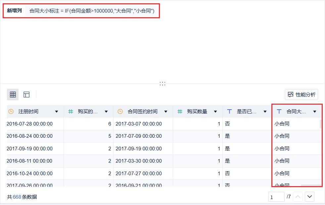
Task: Open the 合同签约时间 column dropdown
Action: 165,111
